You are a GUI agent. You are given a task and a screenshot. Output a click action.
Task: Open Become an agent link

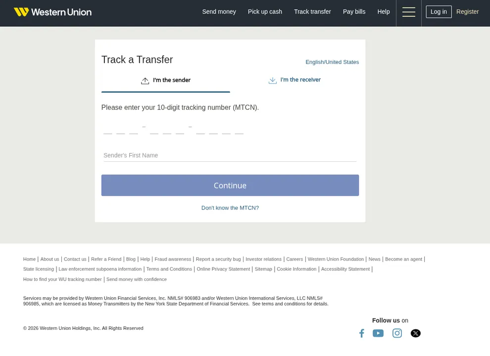pyautogui.click(x=403, y=259)
